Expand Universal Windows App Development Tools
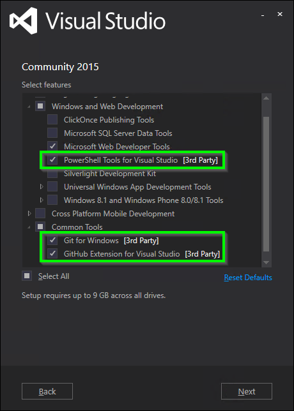Image resolution: width=294 pixels, height=411 pixels. point(42,186)
